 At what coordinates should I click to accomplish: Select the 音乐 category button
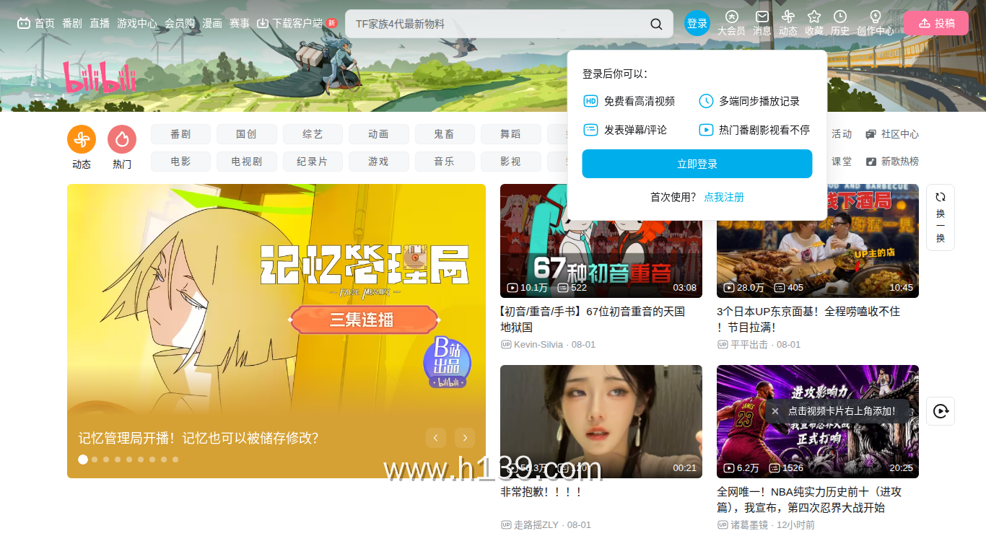tap(445, 162)
